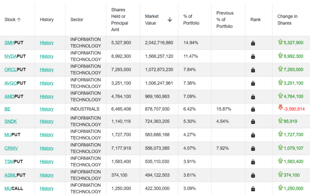The width and height of the screenshot is (310, 195).
Task: Click the lock icon in ORCL PUT row
Action: click(x=253, y=70)
